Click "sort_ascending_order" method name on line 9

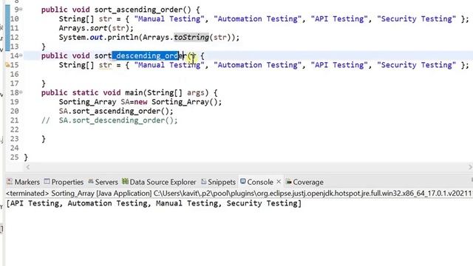pyautogui.click(x=138, y=10)
